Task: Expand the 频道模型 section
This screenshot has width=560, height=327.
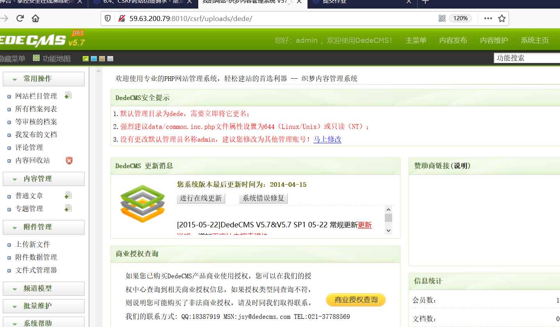Action: point(43,288)
